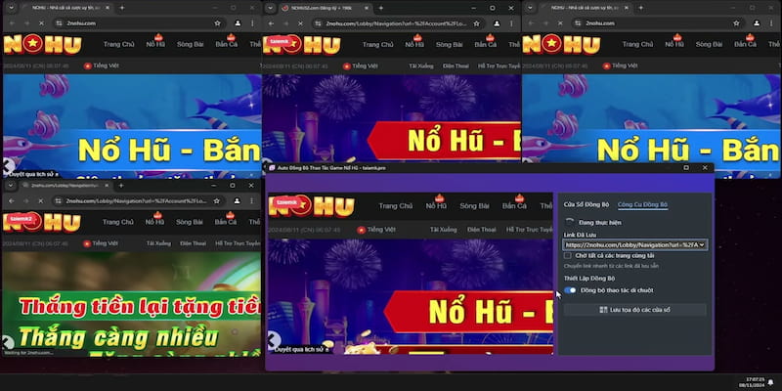Image resolution: width=782 pixels, height=391 pixels.
Task: Toggle the 'Đồng bộ thao tác di chuột' switch
Action: point(570,290)
